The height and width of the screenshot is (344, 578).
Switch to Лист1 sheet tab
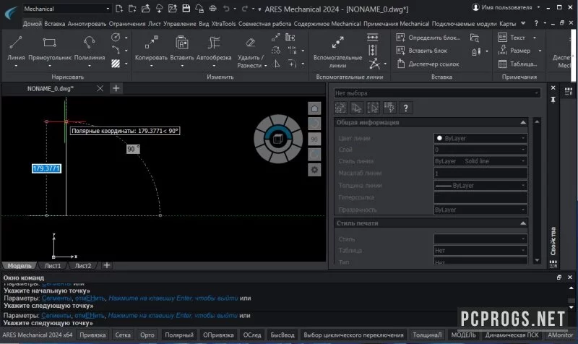(53, 265)
